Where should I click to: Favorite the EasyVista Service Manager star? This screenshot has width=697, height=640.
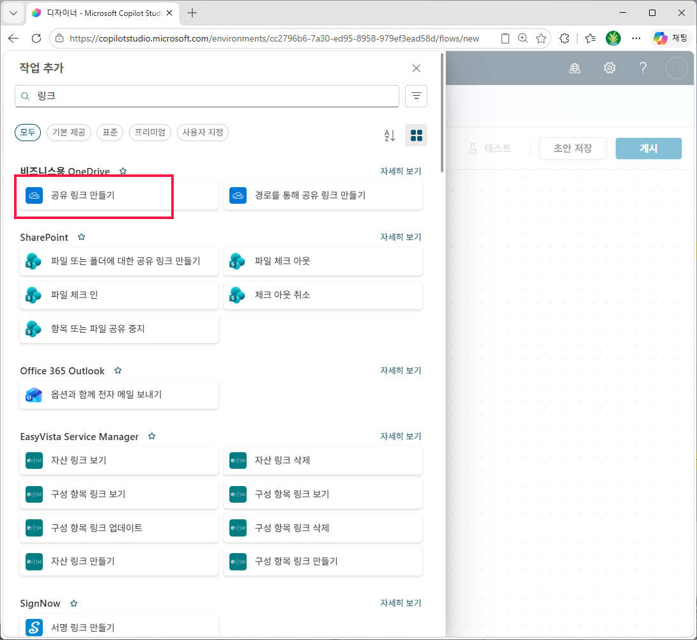click(151, 436)
